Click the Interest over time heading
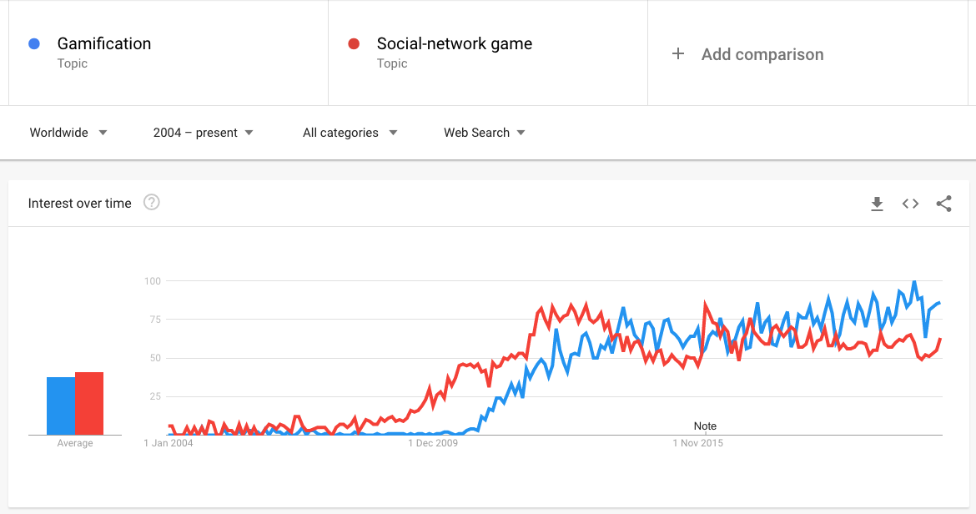Image resolution: width=976 pixels, height=514 pixels. [x=80, y=204]
